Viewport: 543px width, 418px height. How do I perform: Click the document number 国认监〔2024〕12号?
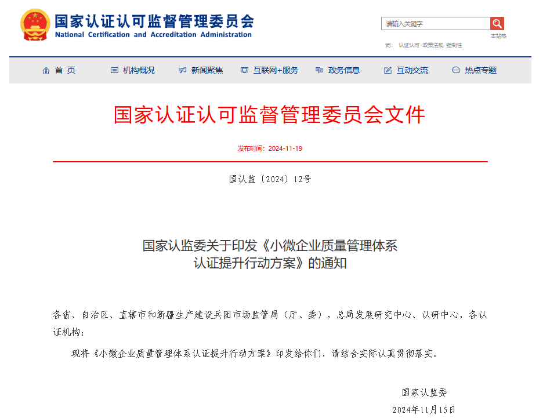270,179
